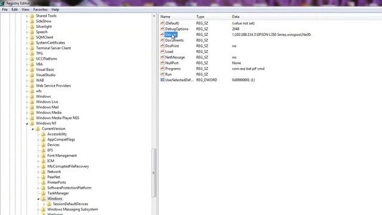Viewport: 382px width, 215px height.
Task: Select the Network key
Action: coord(54,171)
